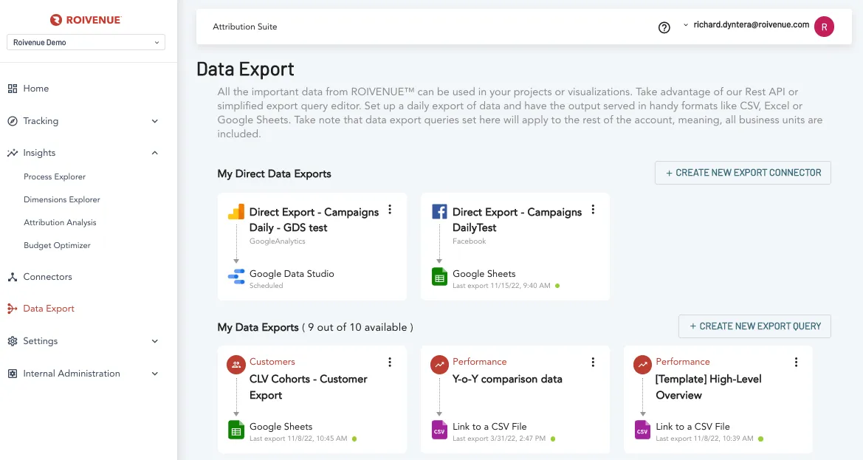Open [Template] High-Level Overview export
The width and height of the screenshot is (863, 460).
click(x=709, y=387)
